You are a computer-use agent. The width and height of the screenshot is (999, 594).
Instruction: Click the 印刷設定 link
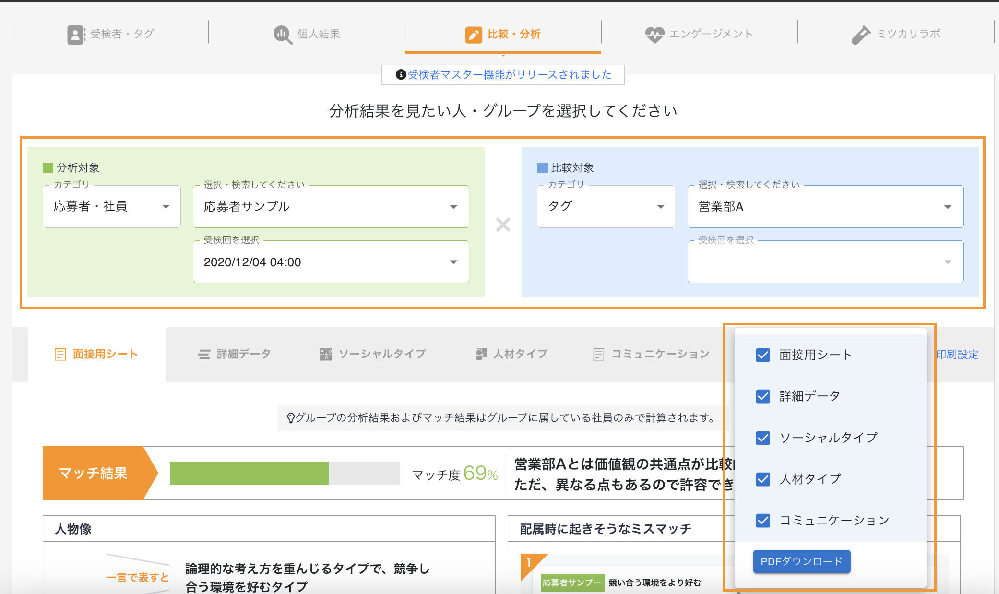(x=957, y=355)
